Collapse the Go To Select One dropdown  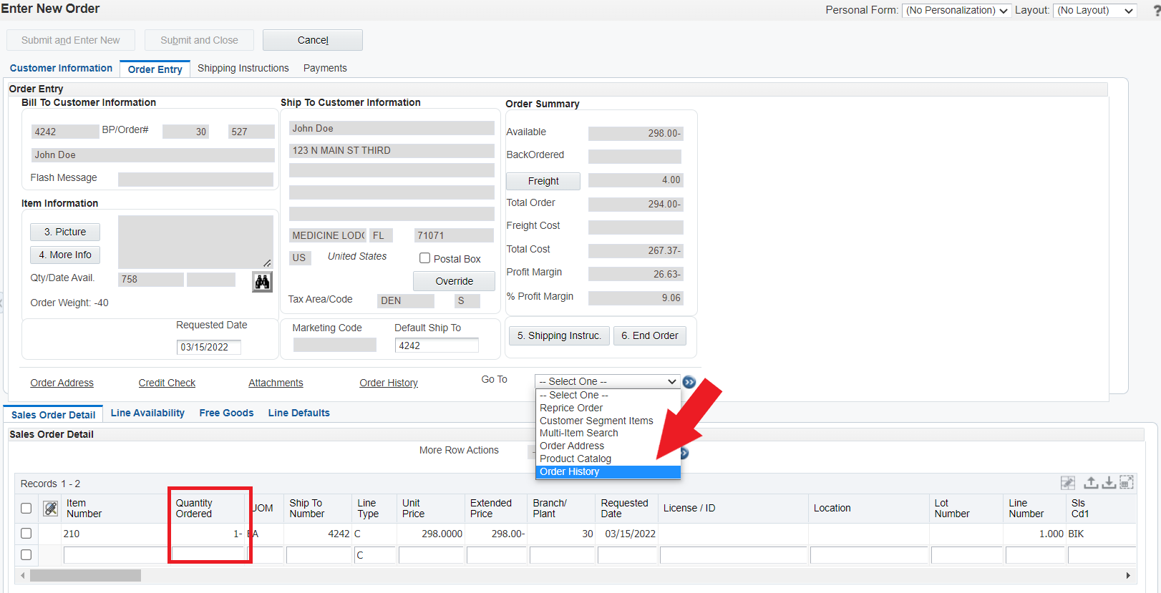(607, 382)
